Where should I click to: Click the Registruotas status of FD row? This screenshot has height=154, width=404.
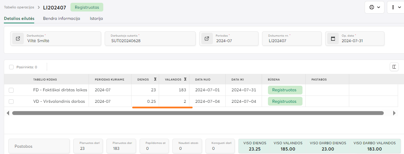coord(285,90)
